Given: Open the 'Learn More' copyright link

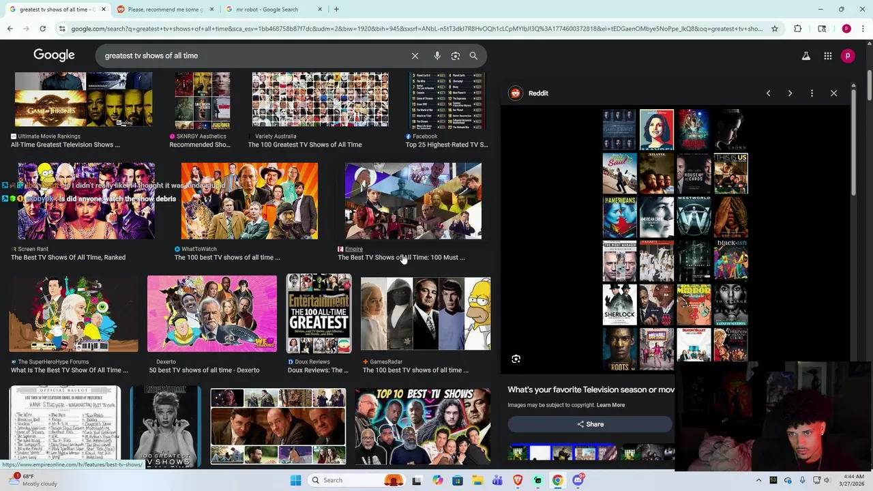Looking at the screenshot, I should [x=610, y=405].
